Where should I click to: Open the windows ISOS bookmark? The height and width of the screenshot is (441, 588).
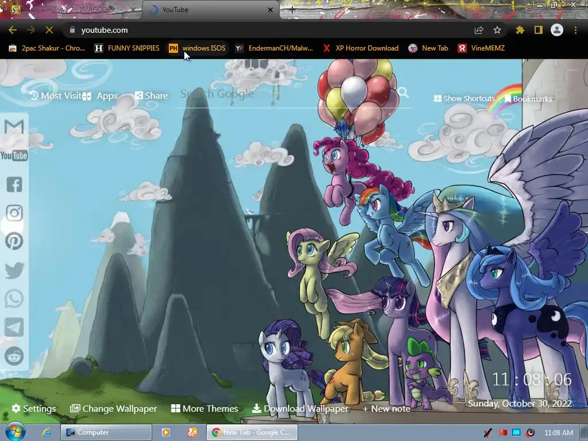point(198,48)
